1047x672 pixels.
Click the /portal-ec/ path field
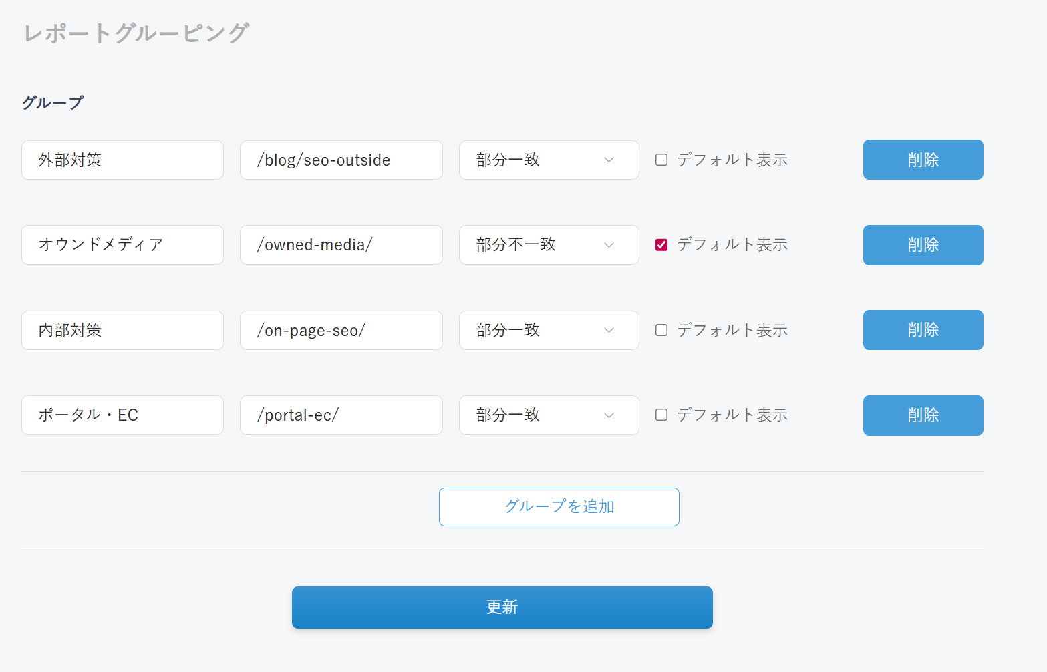pyautogui.click(x=341, y=415)
